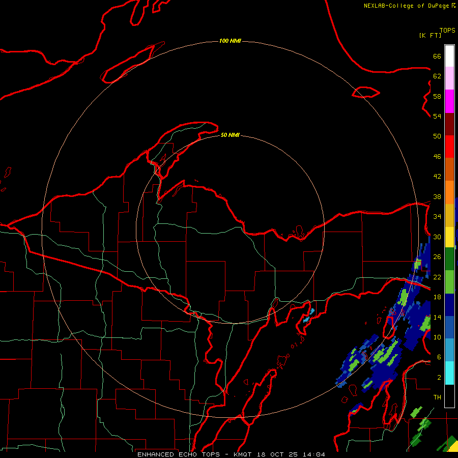Viewport: 458px width, 458px height.
Task: Pick the orange 38 kft legend swatch
Action: 449,192
